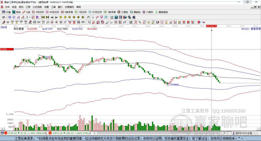Click the circled crosshair target icon
The height and width of the screenshot is (141, 261).
pyautogui.click(x=52, y=22)
